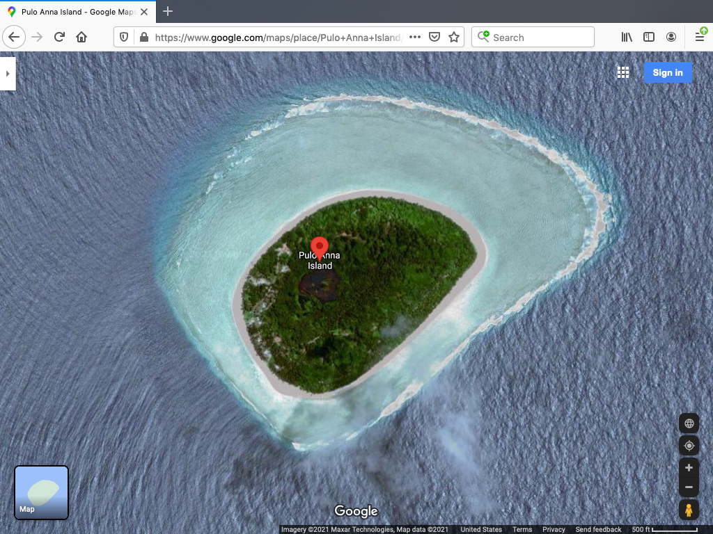Go to Firefox home page
This screenshot has width=713, height=534.
tap(81, 38)
